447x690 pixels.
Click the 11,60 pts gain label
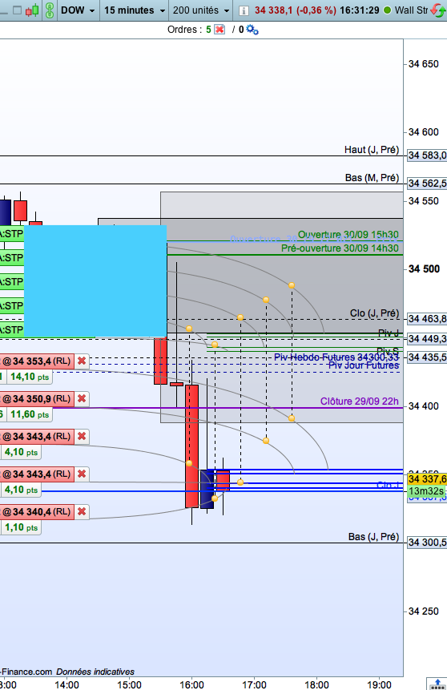pos(30,414)
